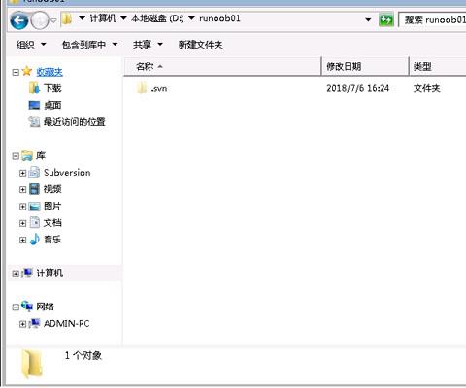Open 下载 in the favorites list

(52, 88)
